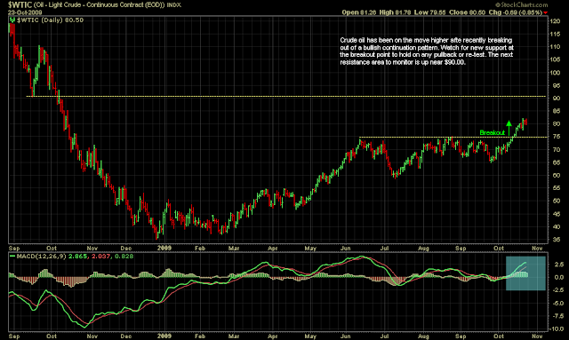
Task: Click the 0.0 label on MACD axis
Action: point(558,277)
